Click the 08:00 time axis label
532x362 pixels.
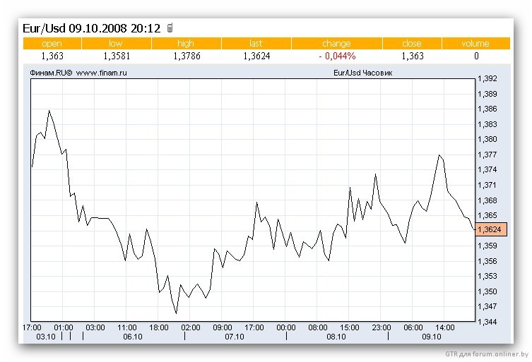click(x=318, y=327)
